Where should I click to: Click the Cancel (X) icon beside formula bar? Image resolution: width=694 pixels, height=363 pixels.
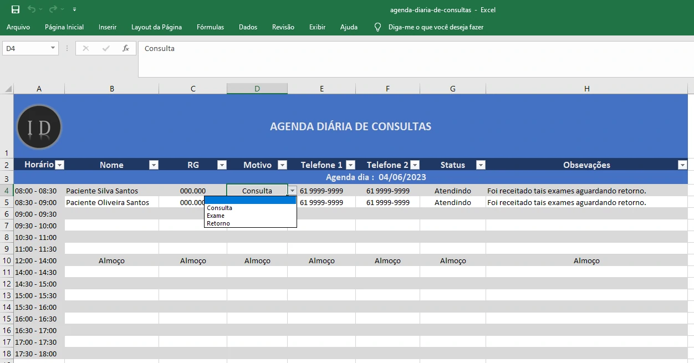click(x=85, y=48)
